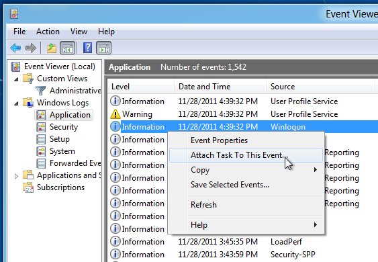
Task: Select Windows Logs in the tree
Action: (x=62, y=103)
